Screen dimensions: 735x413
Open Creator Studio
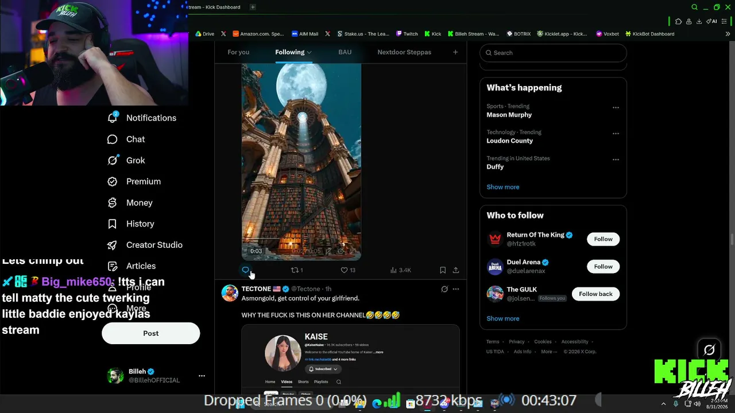point(145,245)
